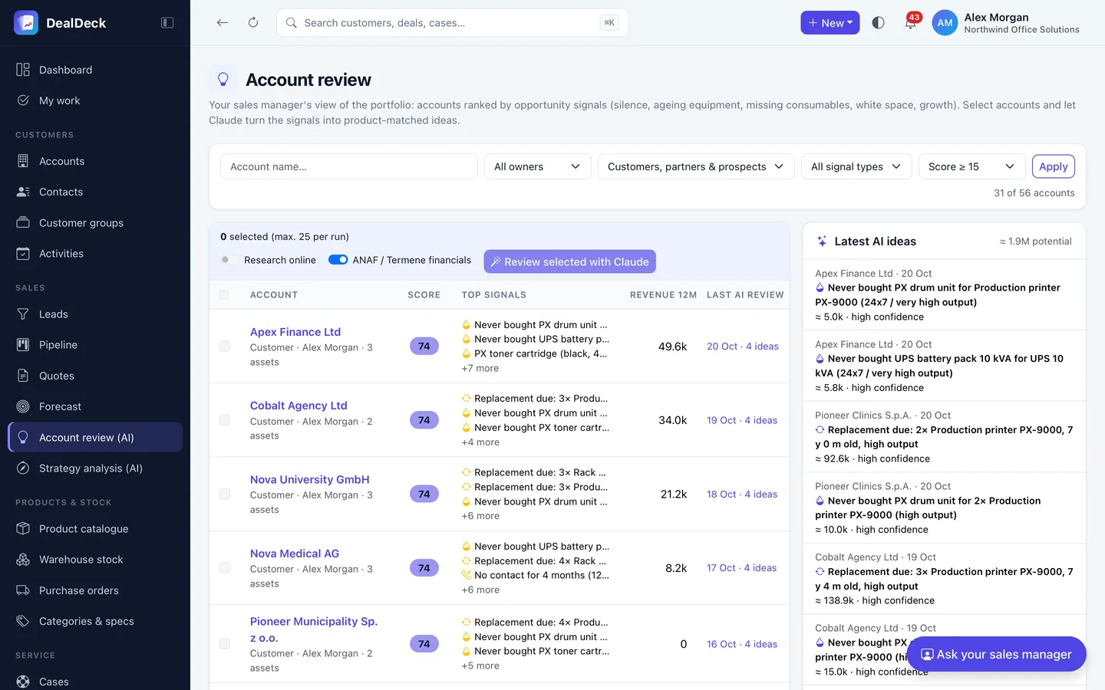Go back using the arrow icon
The image size is (1105, 690).
click(223, 23)
